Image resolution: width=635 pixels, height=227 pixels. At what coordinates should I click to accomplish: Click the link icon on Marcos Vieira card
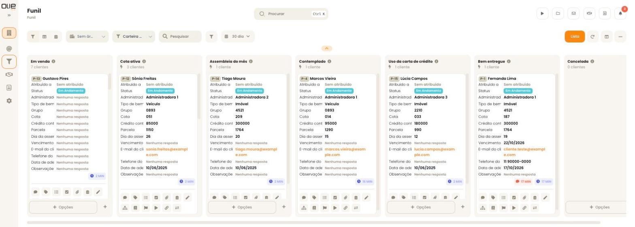(x=345, y=208)
